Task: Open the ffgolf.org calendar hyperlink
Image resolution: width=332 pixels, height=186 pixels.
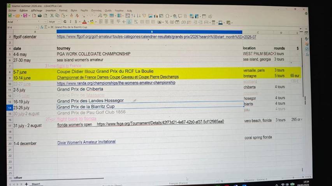Action: (156, 37)
